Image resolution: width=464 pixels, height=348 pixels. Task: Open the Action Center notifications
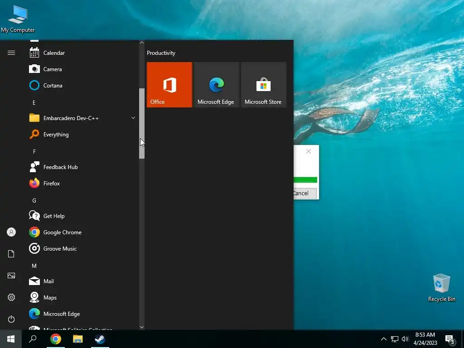(x=450, y=339)
